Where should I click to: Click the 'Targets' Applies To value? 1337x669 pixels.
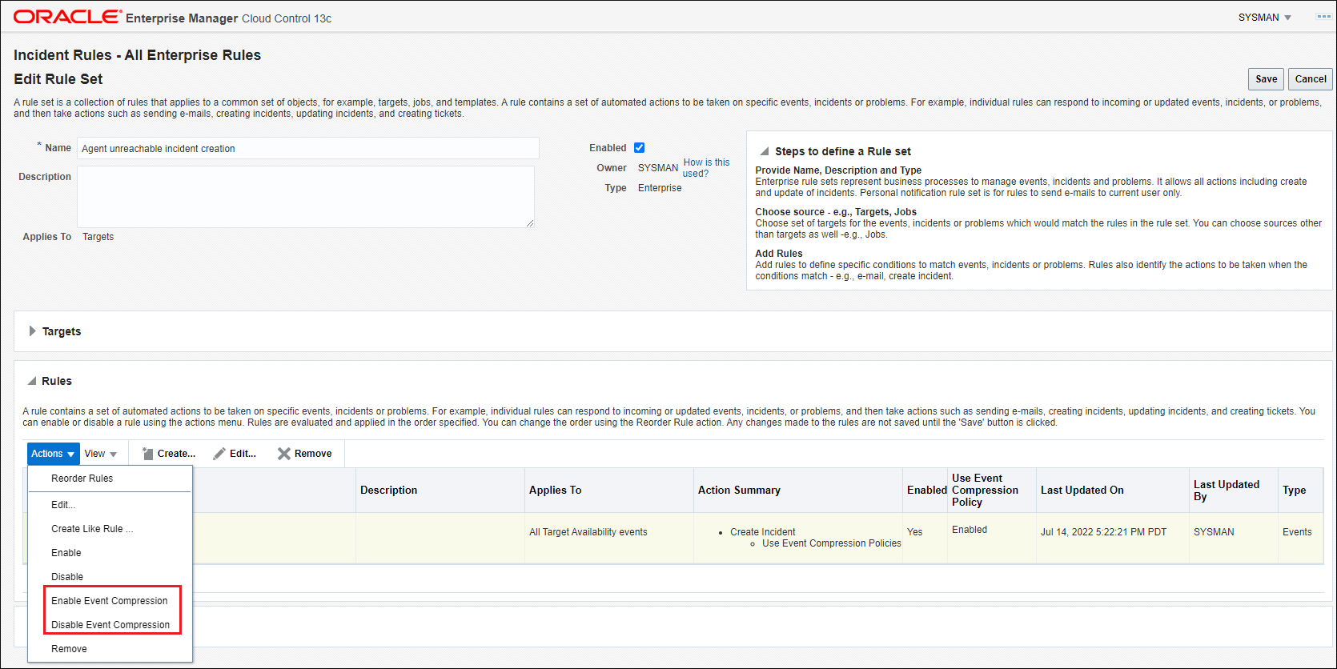98,237
